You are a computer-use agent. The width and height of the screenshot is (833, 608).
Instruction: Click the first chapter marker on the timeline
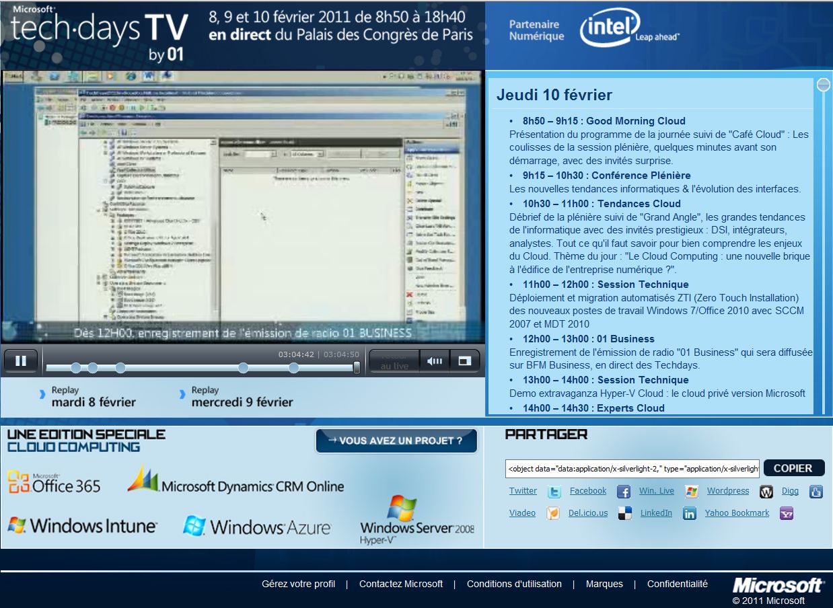pos(75,368)
